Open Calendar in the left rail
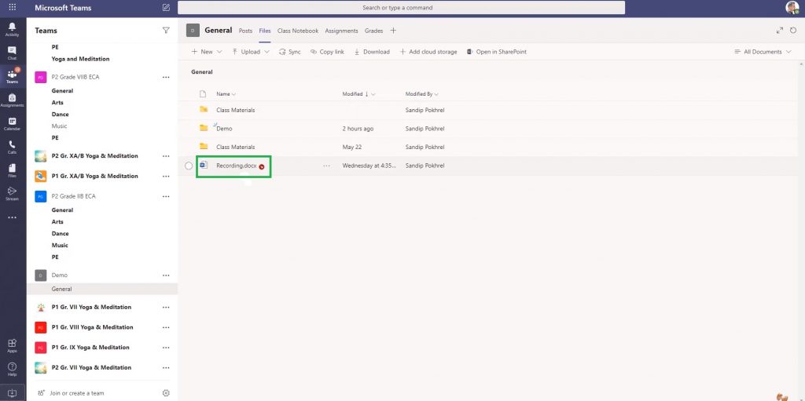805x401 pixels. coord(13,123)
